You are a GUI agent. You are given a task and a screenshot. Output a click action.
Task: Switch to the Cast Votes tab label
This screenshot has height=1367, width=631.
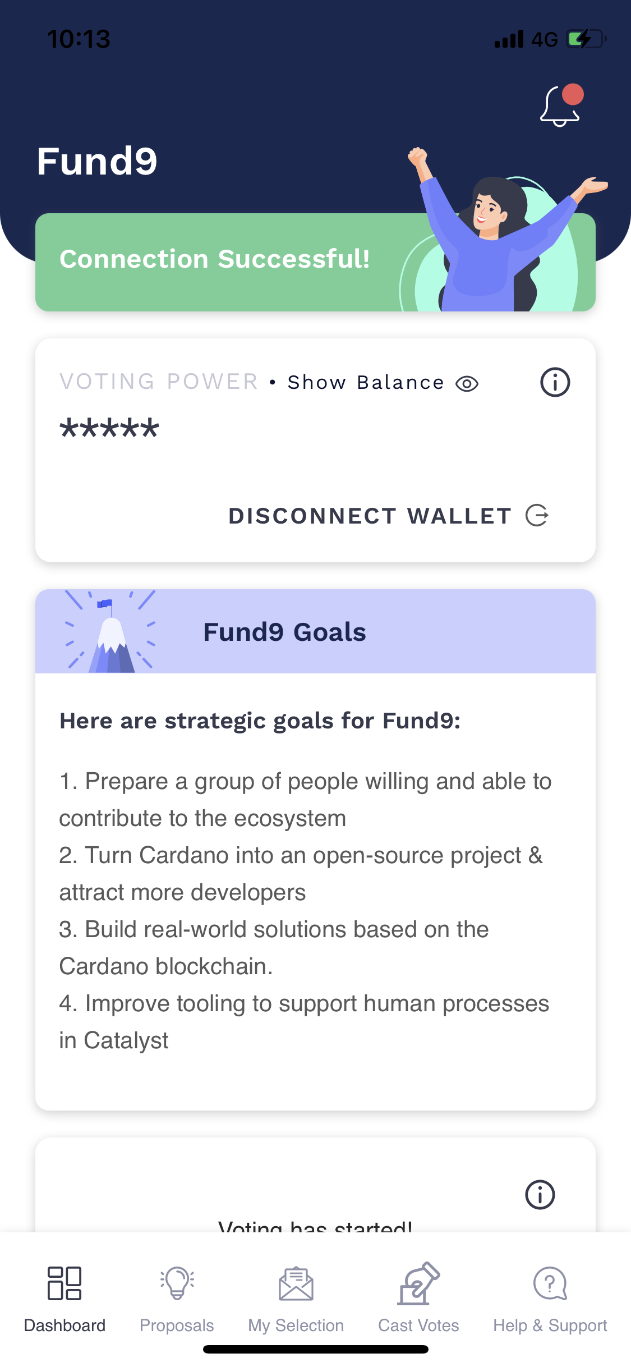coord(418,1325)
